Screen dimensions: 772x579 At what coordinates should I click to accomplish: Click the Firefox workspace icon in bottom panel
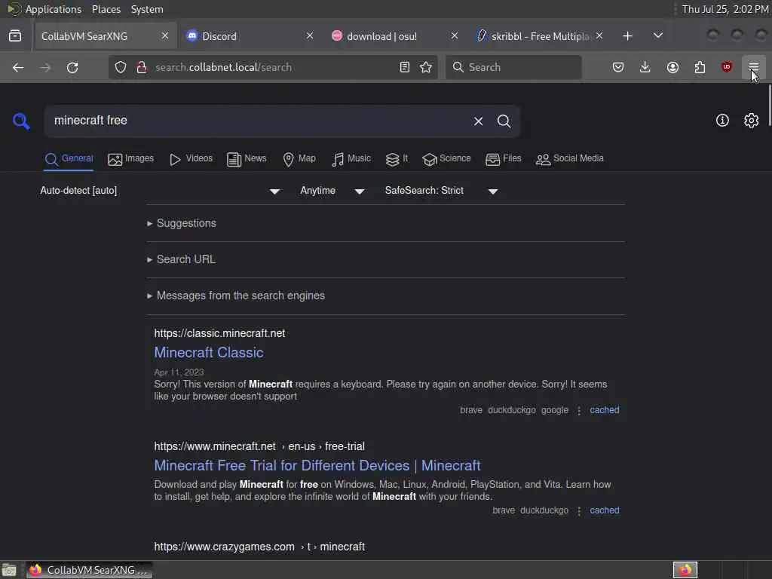click(685, 570)
